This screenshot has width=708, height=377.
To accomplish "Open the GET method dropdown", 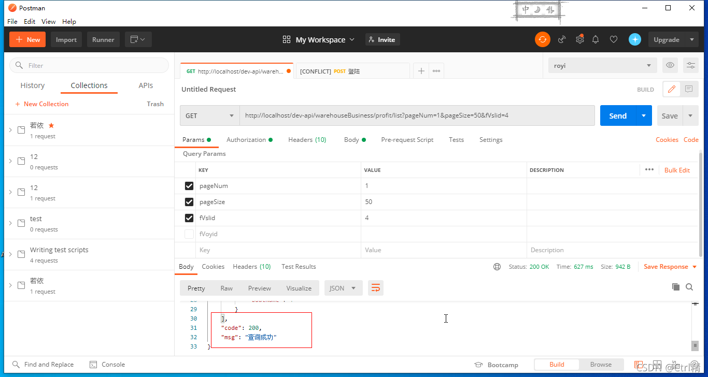I will (x=209, y=115).
